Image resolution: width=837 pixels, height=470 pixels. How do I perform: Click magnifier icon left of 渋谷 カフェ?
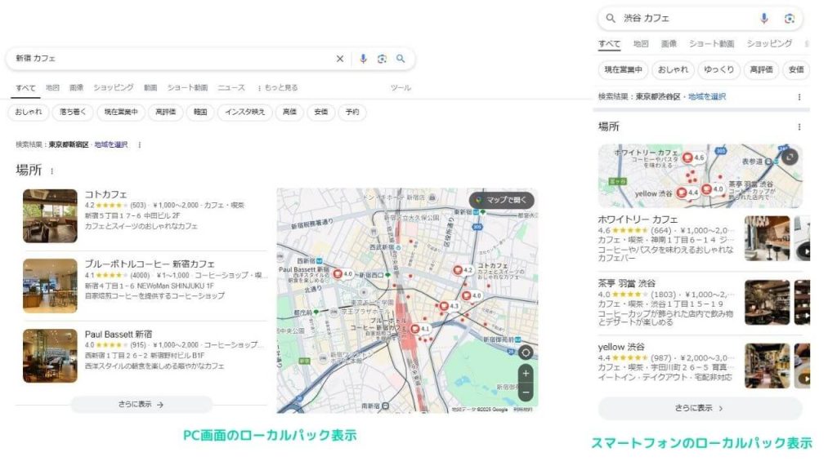[610, 18]
